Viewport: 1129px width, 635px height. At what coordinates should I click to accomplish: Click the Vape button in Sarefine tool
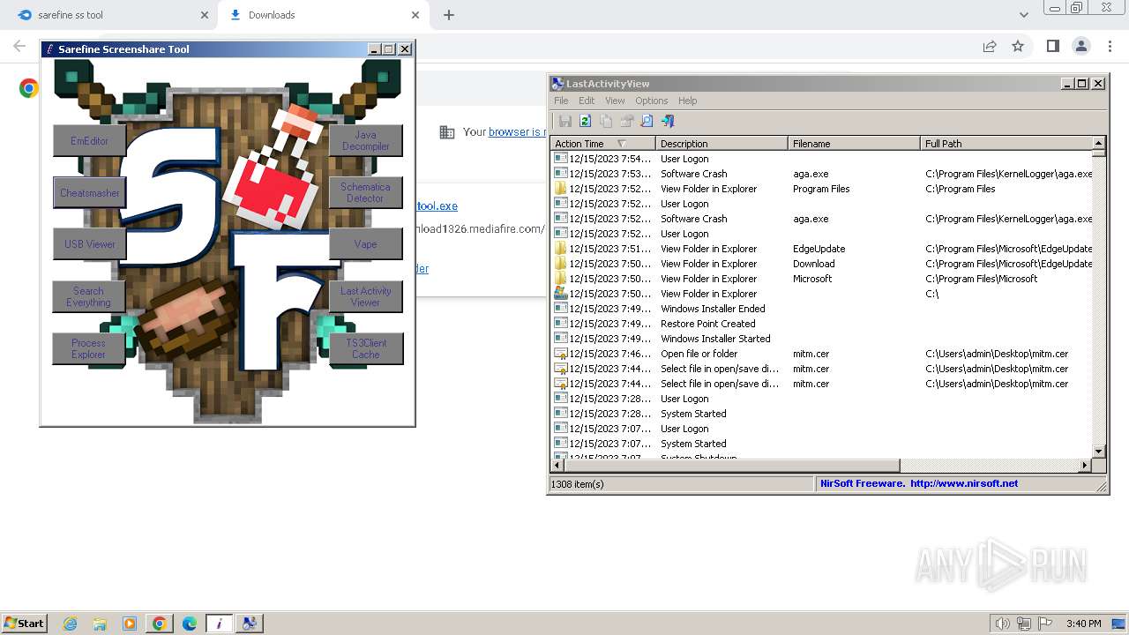[366, 244]
